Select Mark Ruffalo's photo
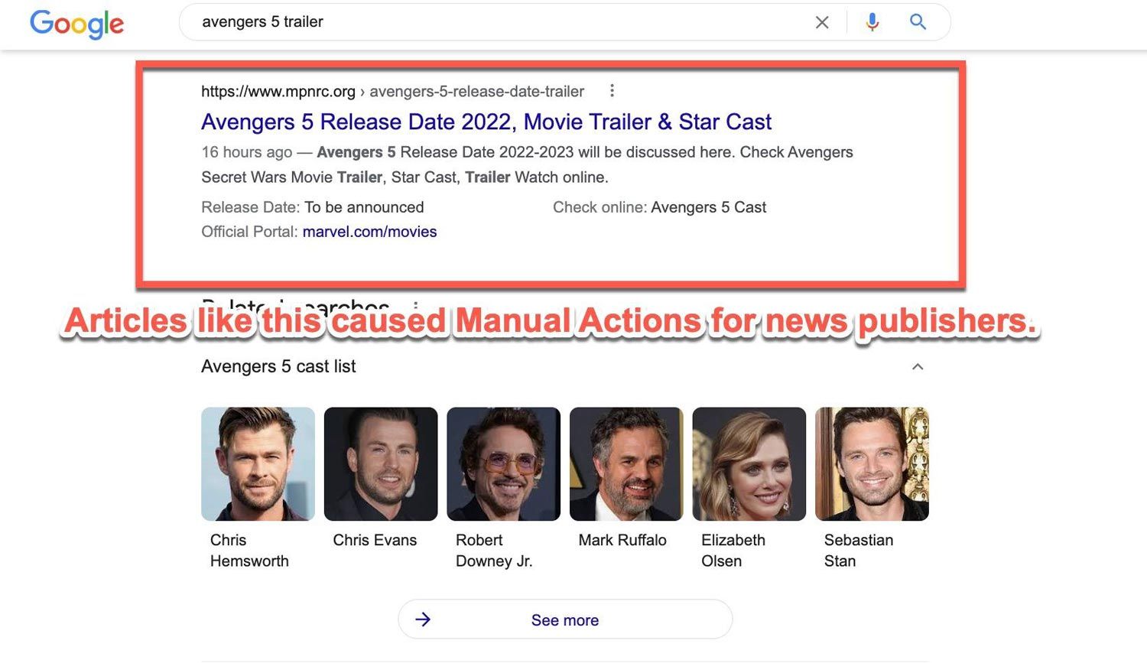Screen dimensions: 1147x663 (626, 464)
